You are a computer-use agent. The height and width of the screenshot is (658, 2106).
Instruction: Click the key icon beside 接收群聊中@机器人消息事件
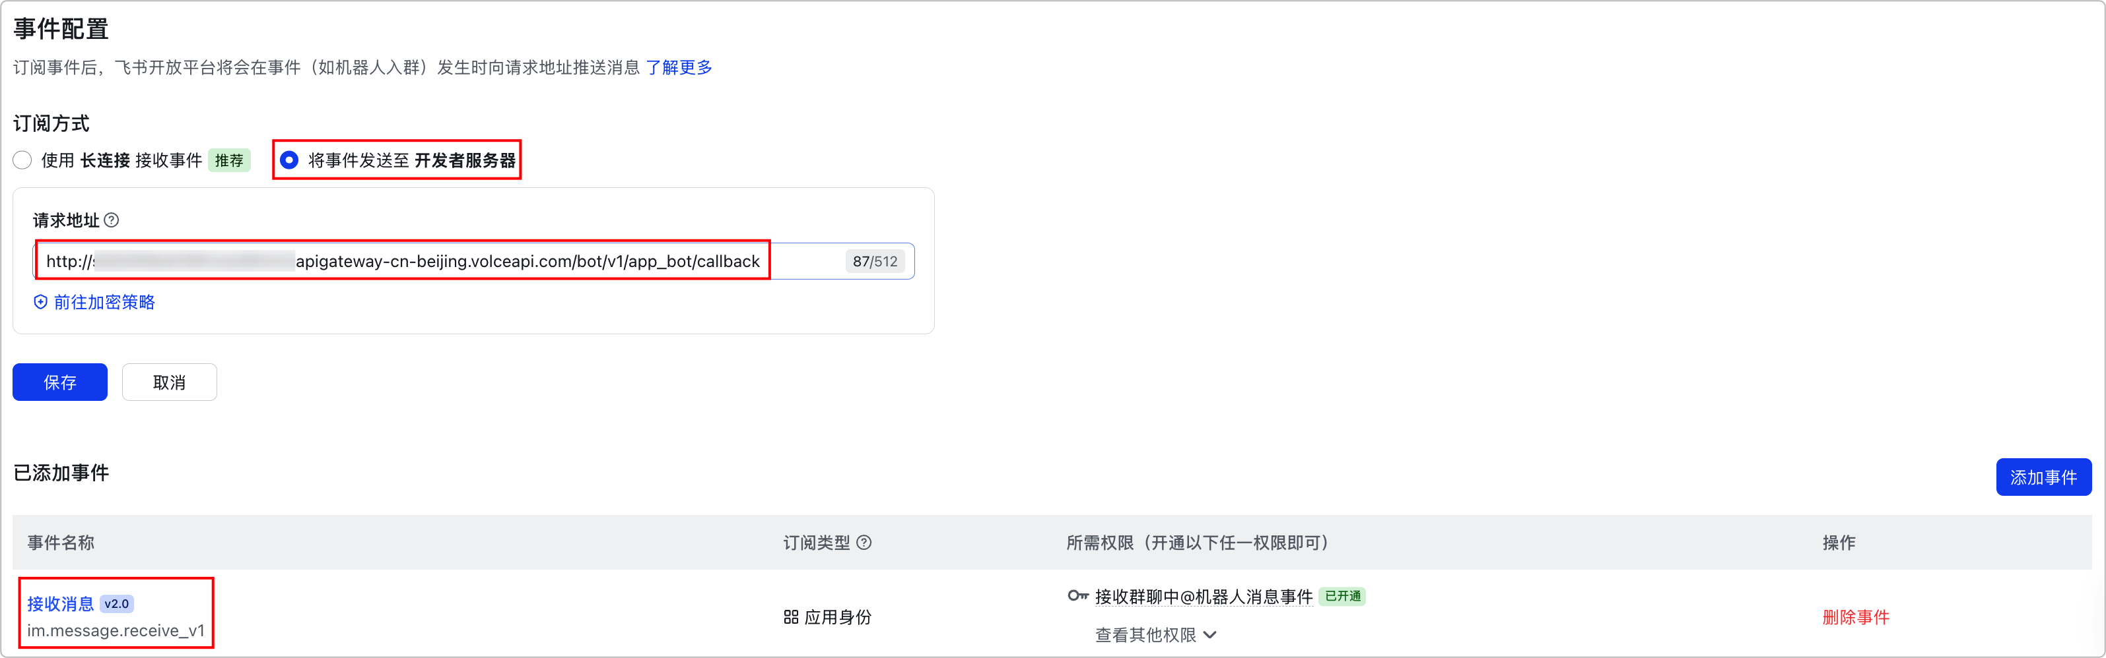click(x=1077, y=596)
